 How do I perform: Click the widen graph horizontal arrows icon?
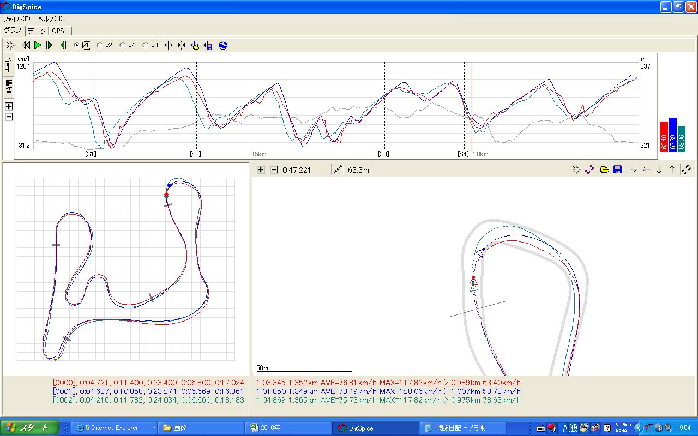(169, 45)
